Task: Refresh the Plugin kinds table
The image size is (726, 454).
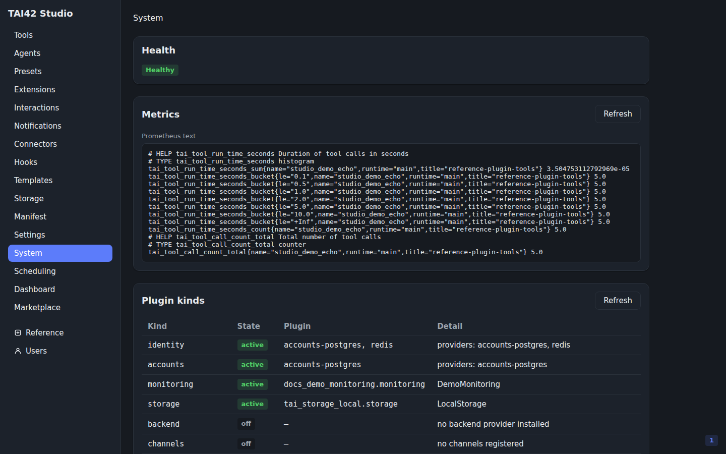Action: click(618, 301)
